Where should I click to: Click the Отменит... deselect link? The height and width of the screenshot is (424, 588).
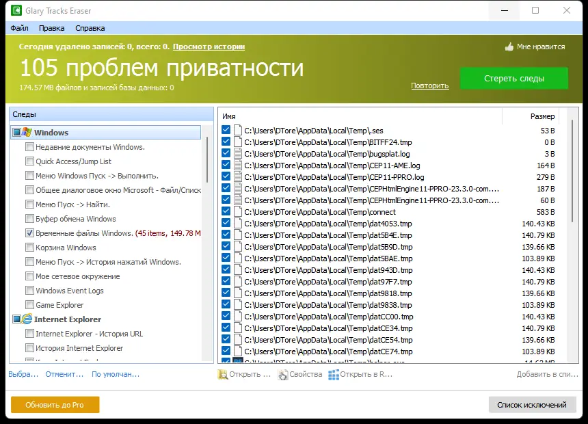point(64,375)
